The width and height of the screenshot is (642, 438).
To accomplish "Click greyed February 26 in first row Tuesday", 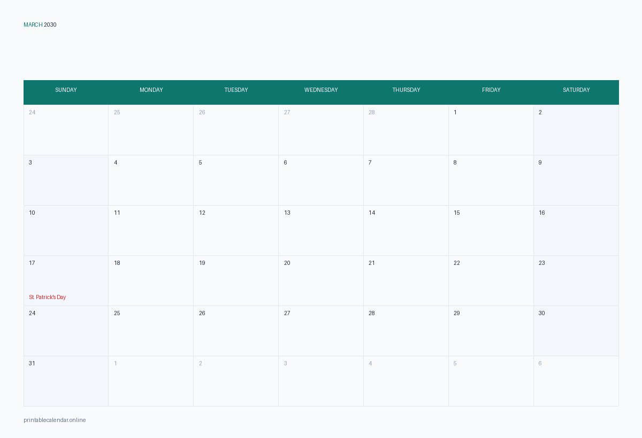I will 236,130.
